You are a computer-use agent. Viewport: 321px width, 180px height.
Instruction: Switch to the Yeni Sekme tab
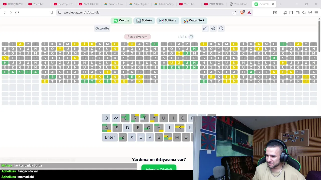[x=238, y=4]
